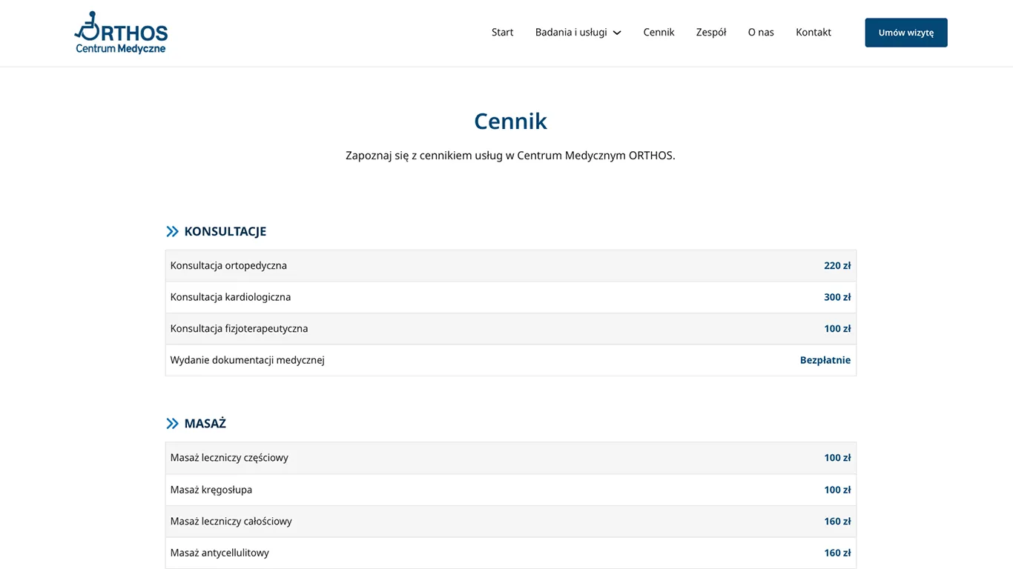Screen dimensions: 1013x569
Task: Open the Kontakt page from the menu
Action: (x=813, y=32)
